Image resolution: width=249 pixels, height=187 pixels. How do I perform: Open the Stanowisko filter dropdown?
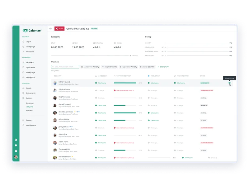click(90, 67)
